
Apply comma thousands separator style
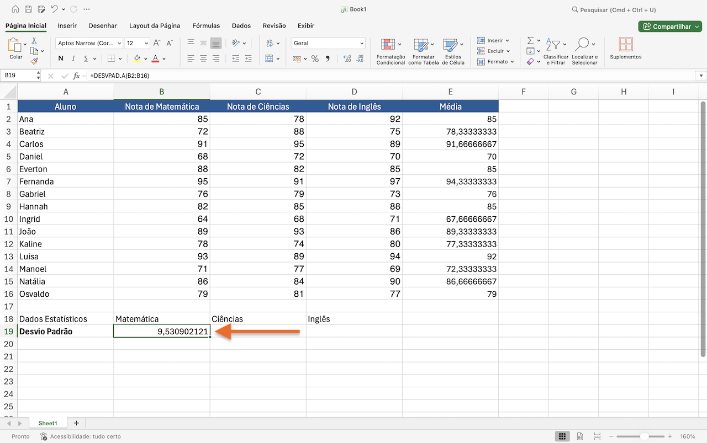point(328,58)
